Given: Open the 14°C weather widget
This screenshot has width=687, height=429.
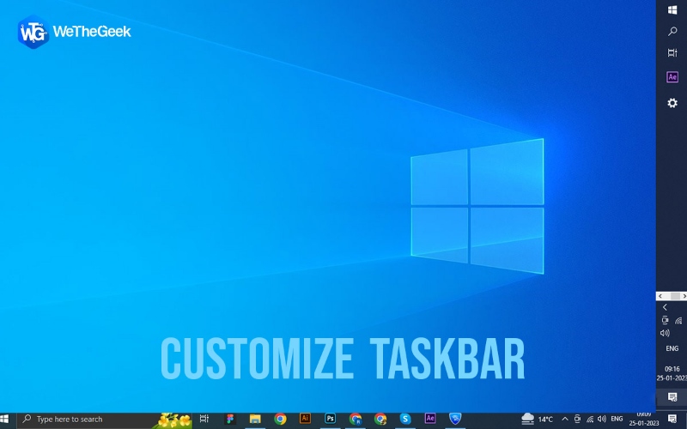Looking at the screenshot, I should 537,419.
